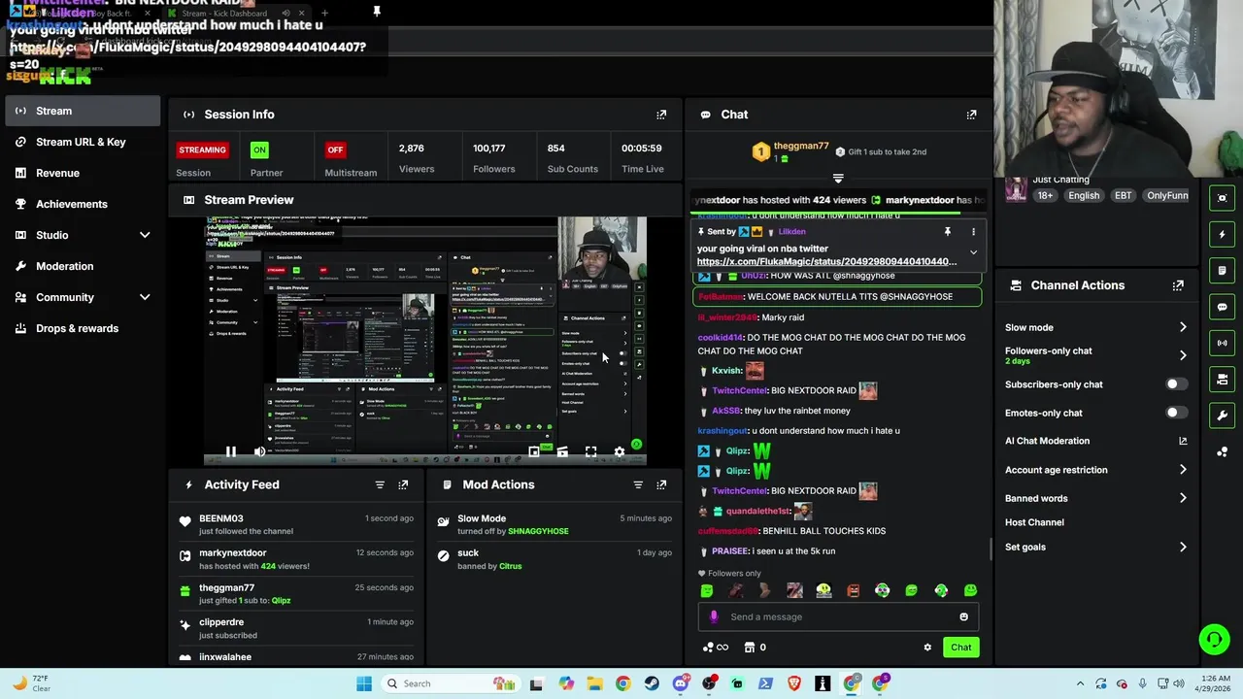Pop out the Session Info panel
This screenshot has height=699, width=1243.
coord(661,115)
